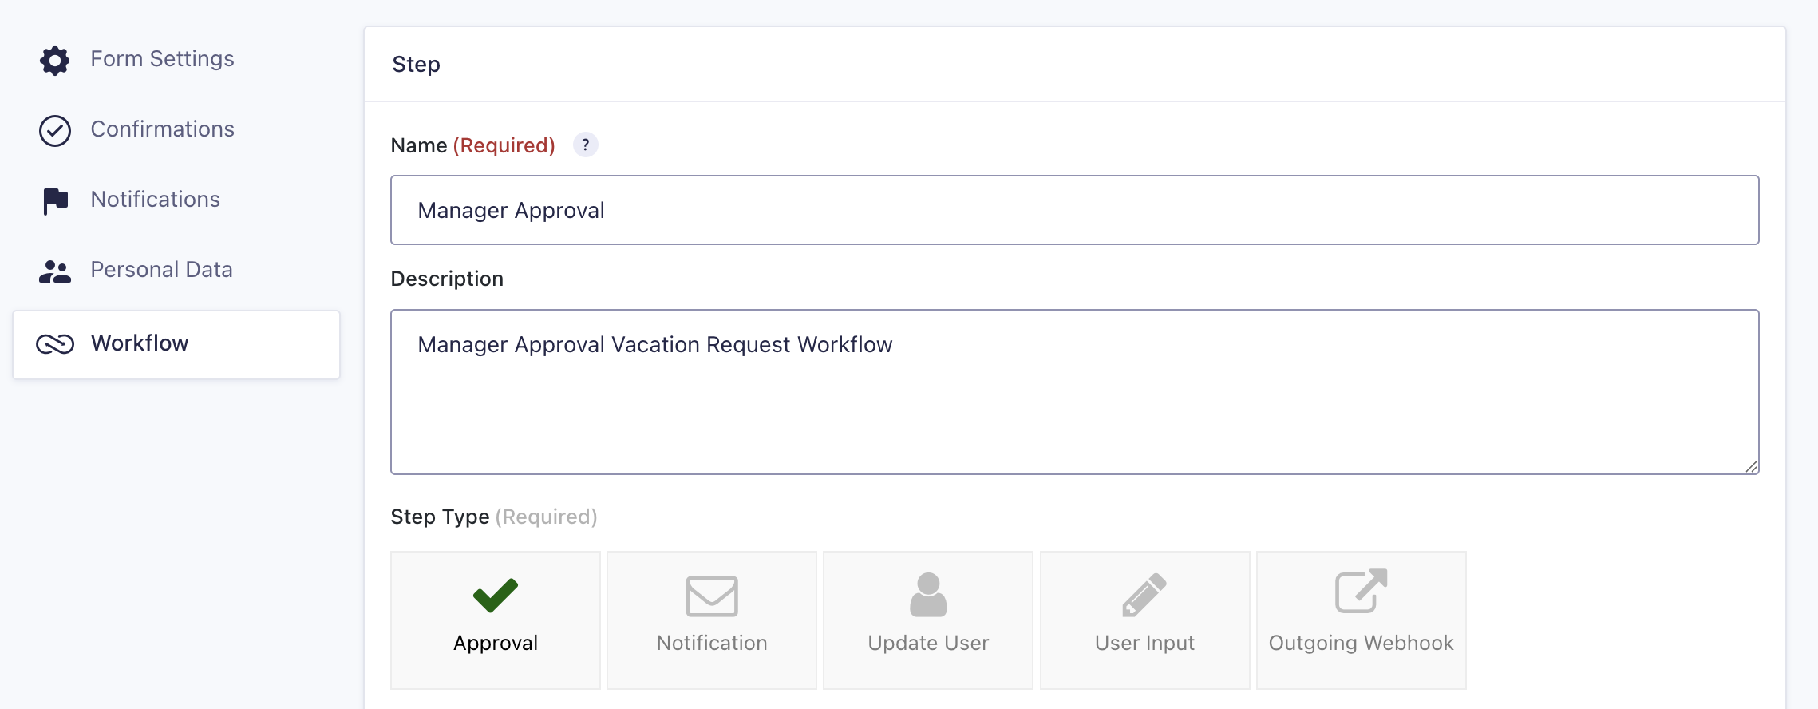
Task: Choose the pencil icon for User Input
Action: pos(1144,594)
